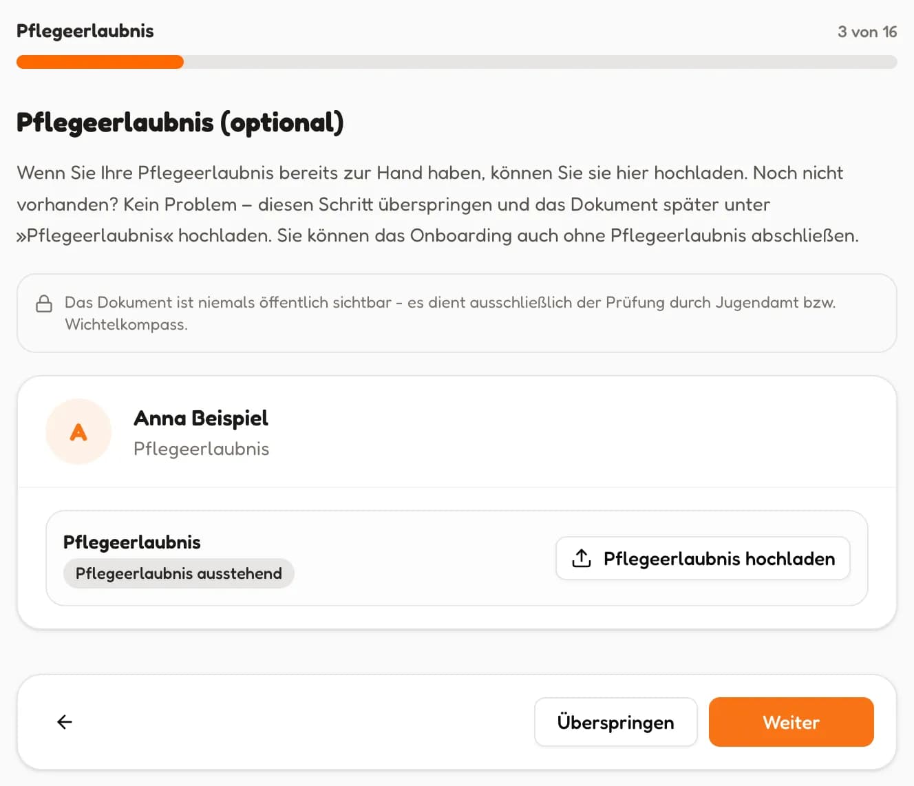The image size is (914, 786).
Task: Go back using the left arrow icon
Action: pyautogui.click(x=65, y=722)
